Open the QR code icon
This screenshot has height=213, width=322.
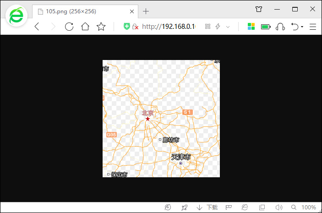click(x=207, y=27)
